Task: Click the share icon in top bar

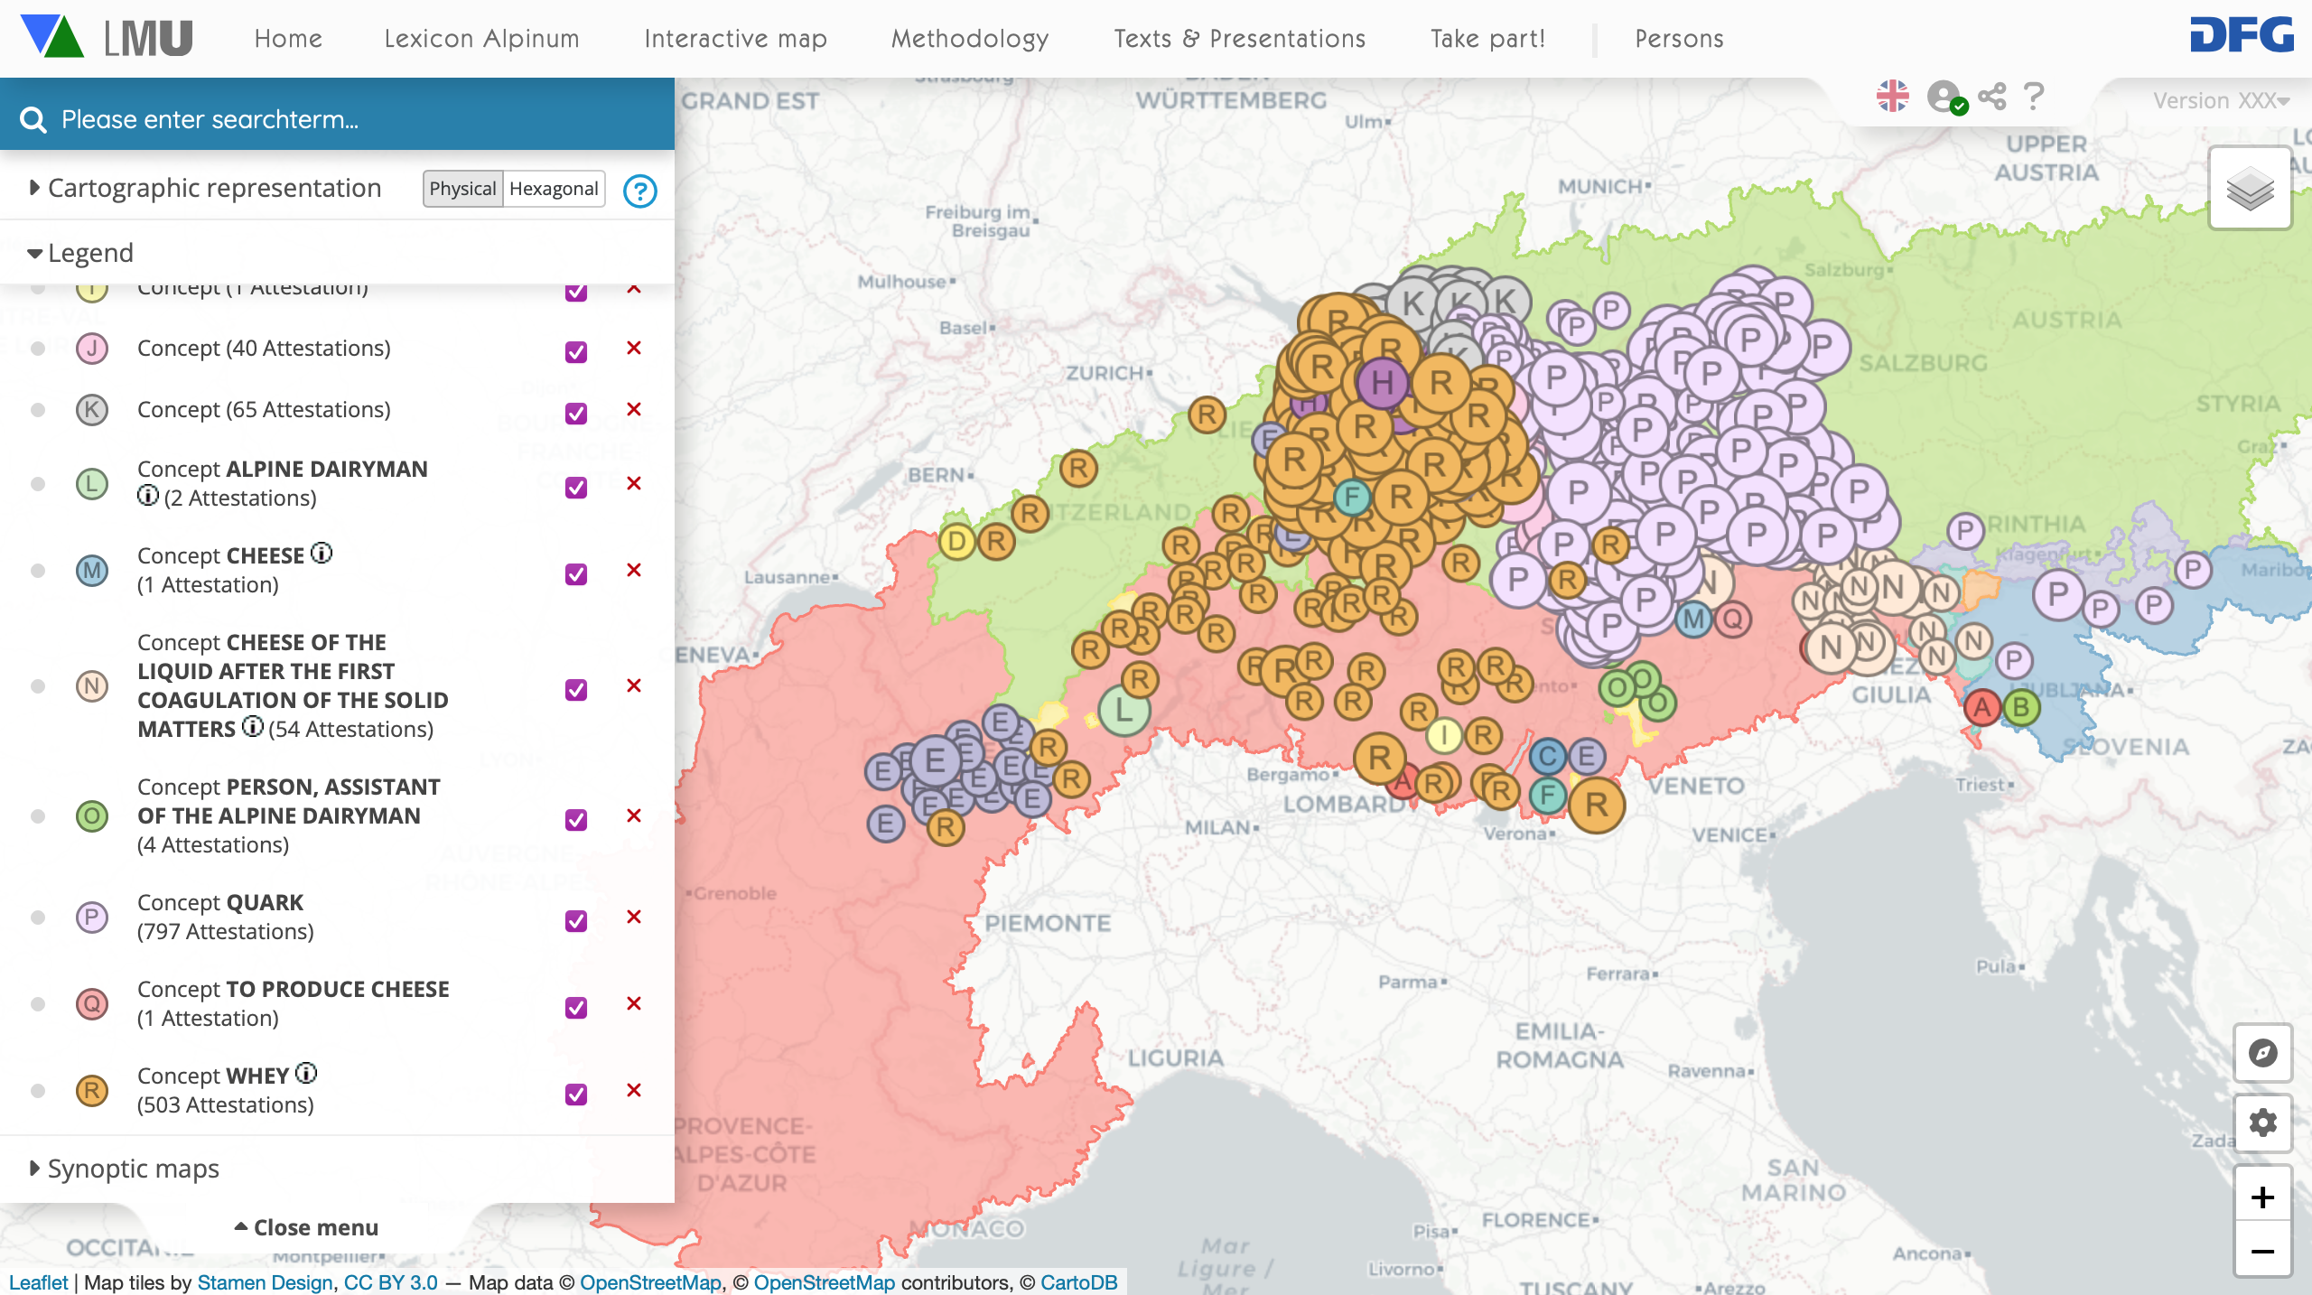Action: tap(1991, 97)
